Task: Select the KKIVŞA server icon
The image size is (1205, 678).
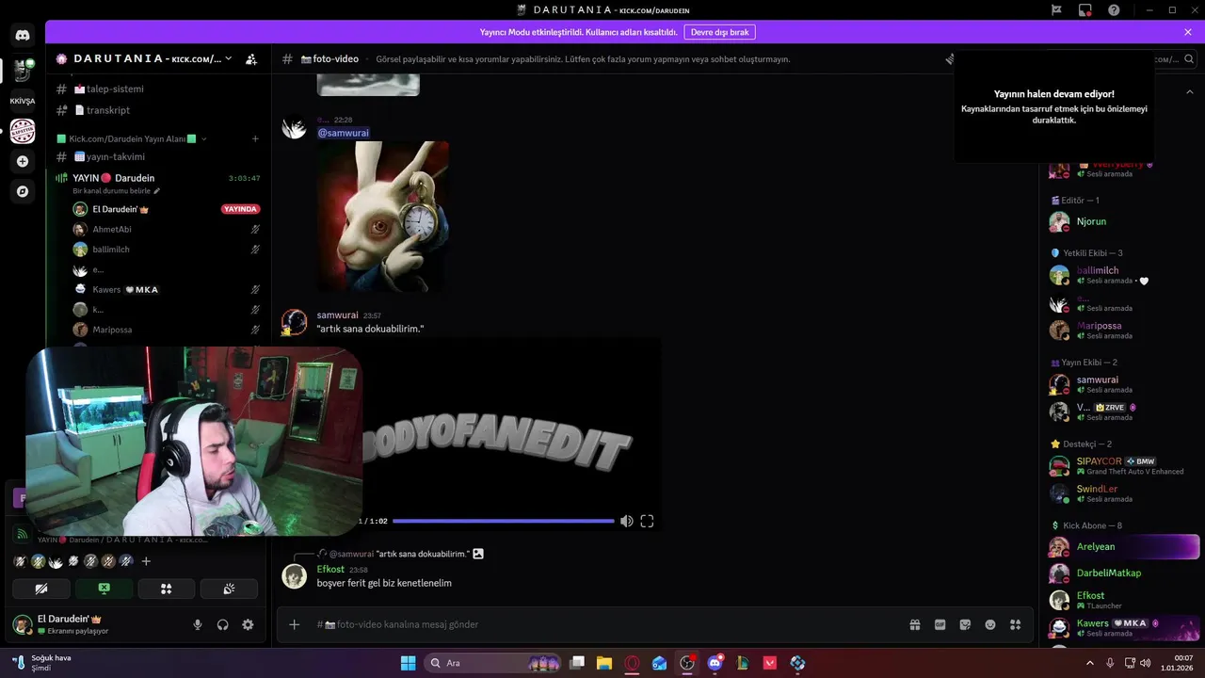Action: pos(23,101)
